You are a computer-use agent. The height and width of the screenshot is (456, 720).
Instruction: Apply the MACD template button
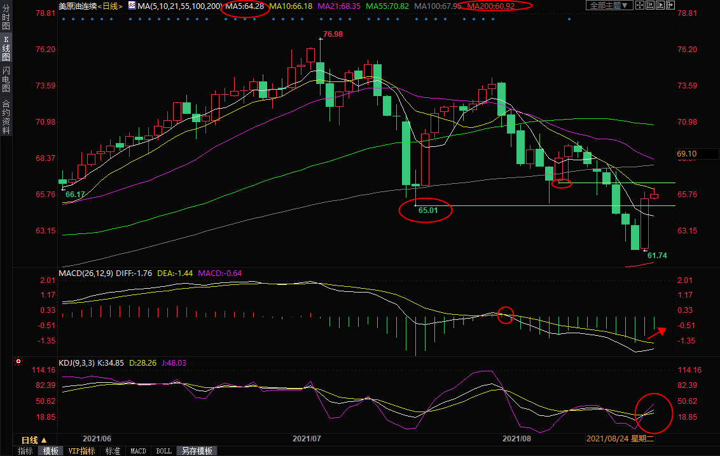[x=138, y=451]
